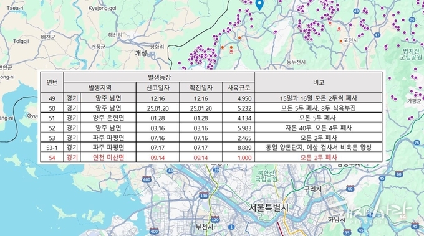Viewport: 424px width, 236px height.
Task: Select the 양주 은현면 region cell
Action: [108, 118]
